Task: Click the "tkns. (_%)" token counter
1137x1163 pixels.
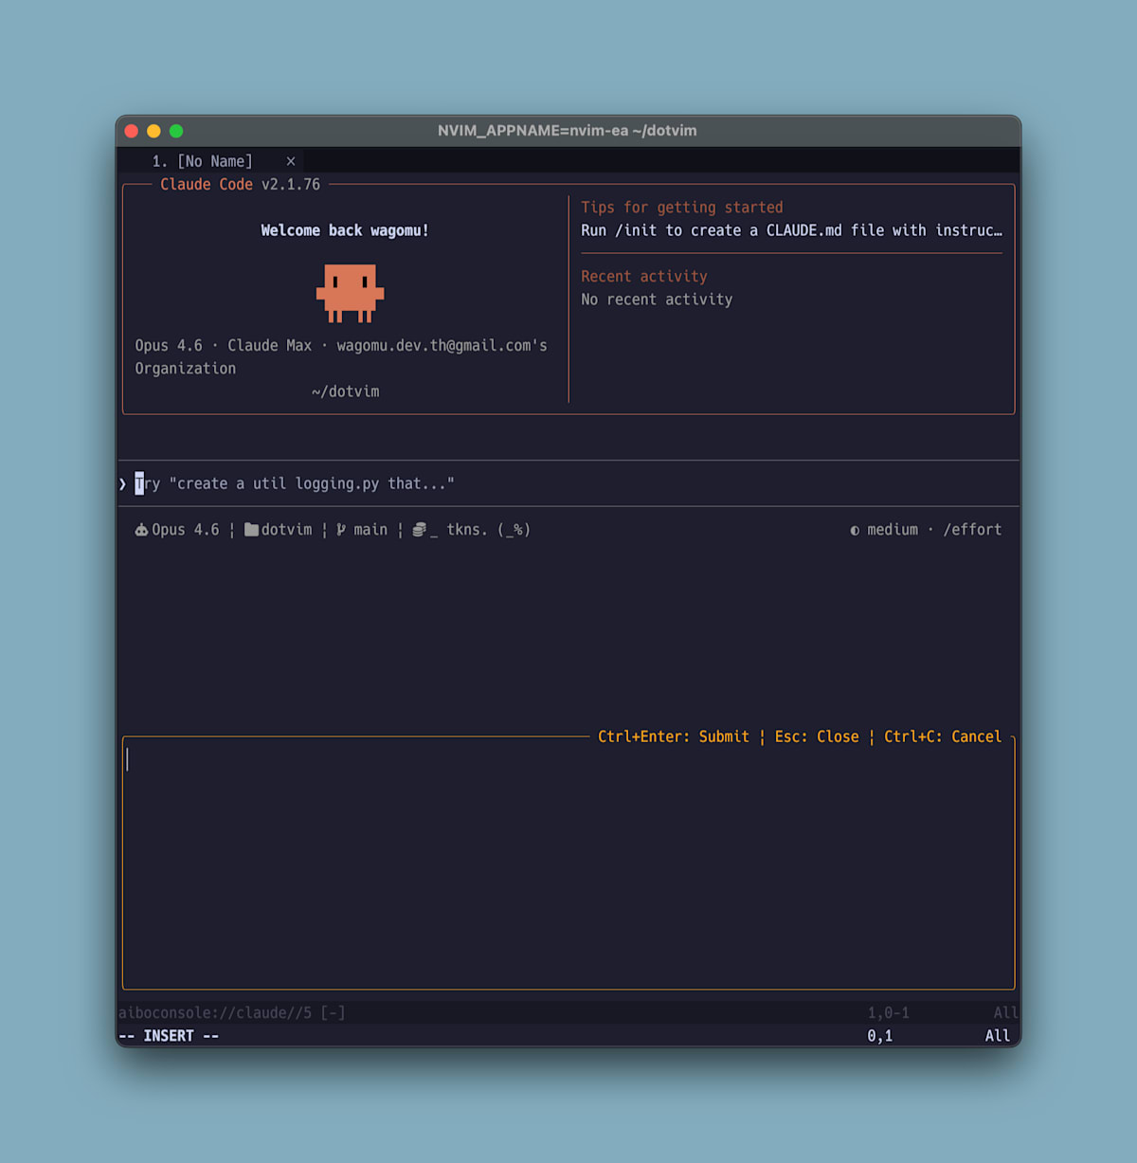Action: click(488, 530)
